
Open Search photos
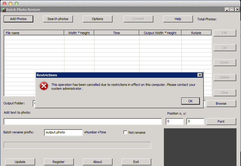pos(58,19)
